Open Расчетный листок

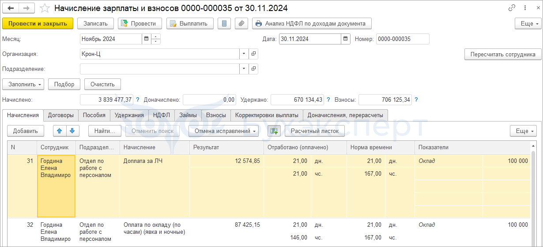pyautogui.click(x=315, y=131)
